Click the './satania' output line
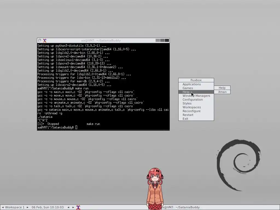 [45, 117]
